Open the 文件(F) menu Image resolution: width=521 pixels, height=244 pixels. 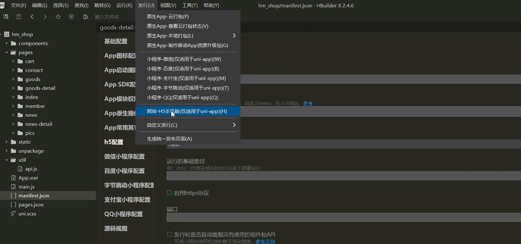[x=18, y=5]
